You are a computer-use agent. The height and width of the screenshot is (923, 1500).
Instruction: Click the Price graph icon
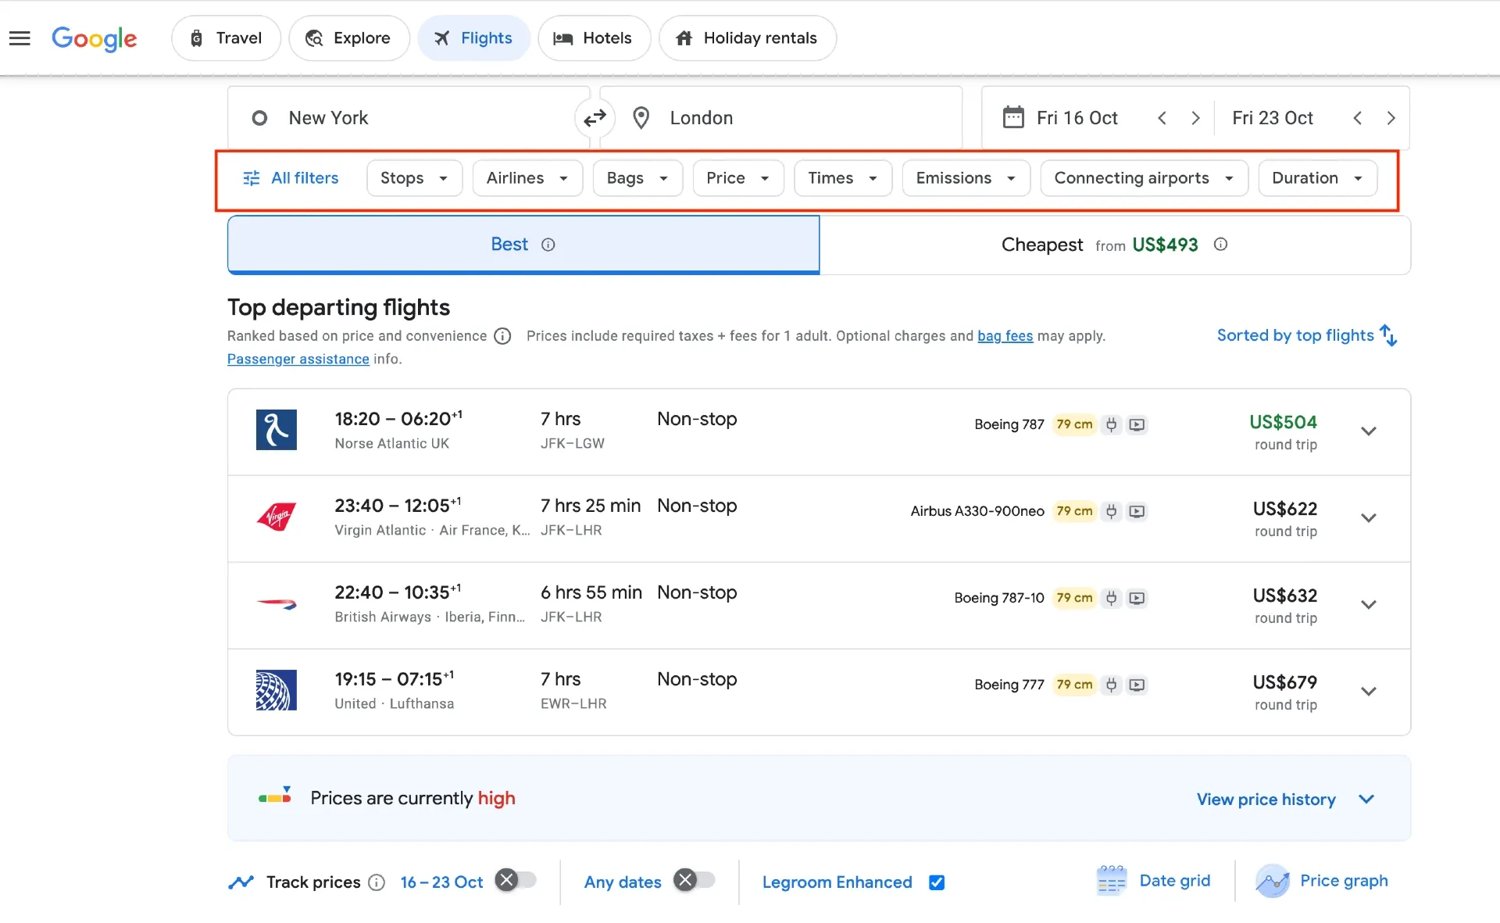coord(1272,882)
